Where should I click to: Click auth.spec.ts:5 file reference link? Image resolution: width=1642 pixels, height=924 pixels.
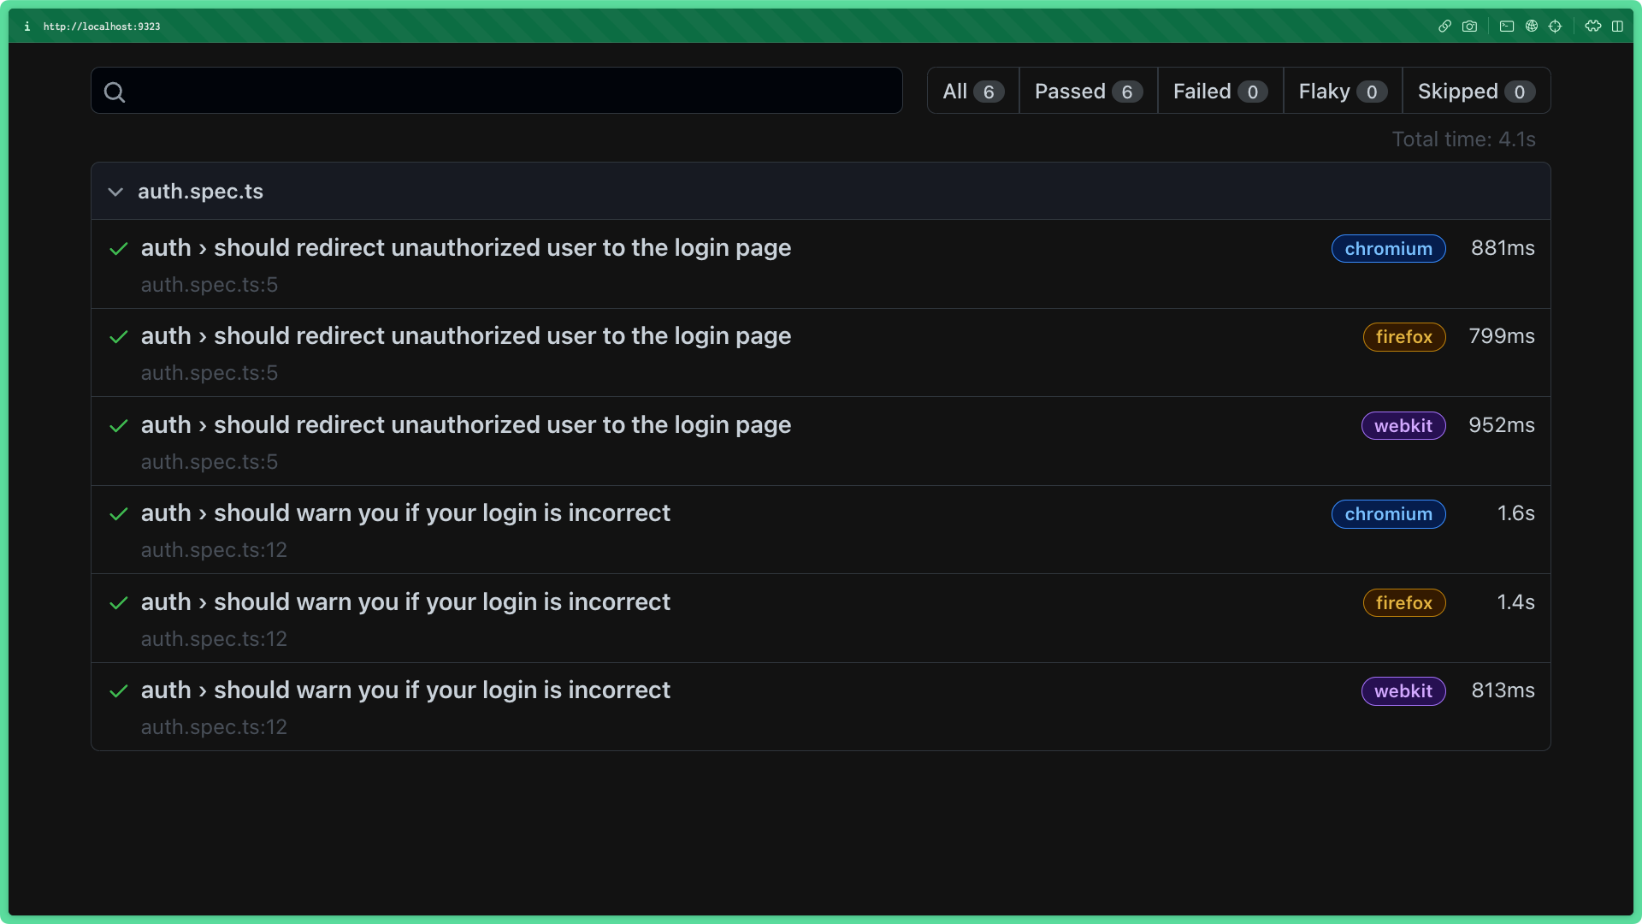pyautogui.click(x=209, y=284)
